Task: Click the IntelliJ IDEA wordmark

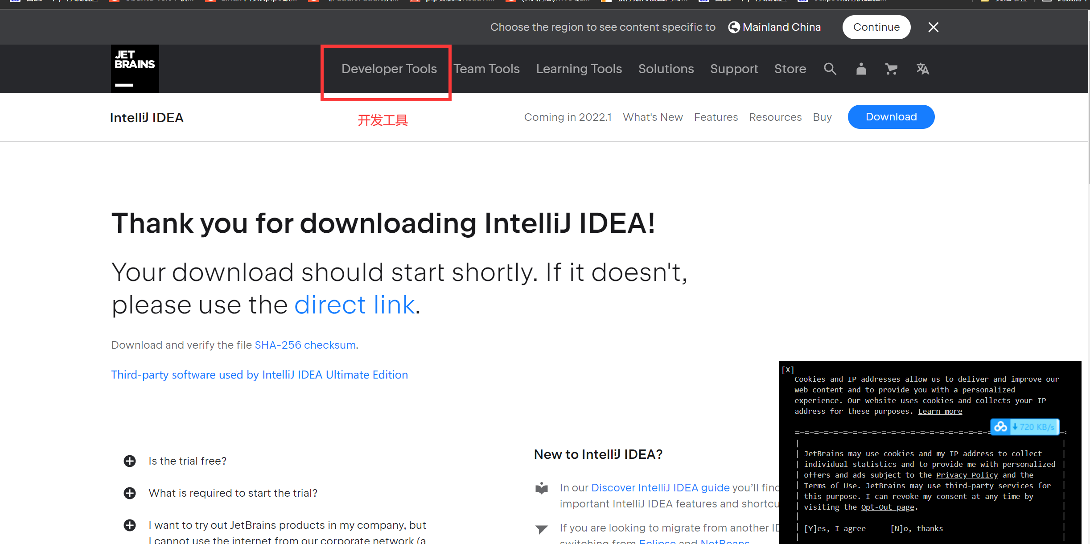Action: (x=147, y=117)
